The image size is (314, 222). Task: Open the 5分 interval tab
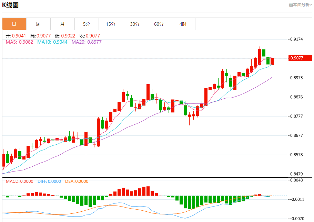pyautogui.click(x=87, y=24)
